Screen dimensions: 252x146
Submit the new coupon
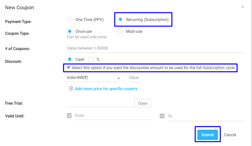click(x=207, y=135)
